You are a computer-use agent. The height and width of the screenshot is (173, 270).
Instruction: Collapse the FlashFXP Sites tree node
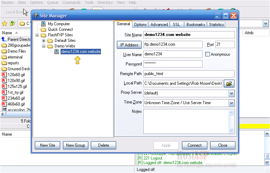click(x=37, y=35)
